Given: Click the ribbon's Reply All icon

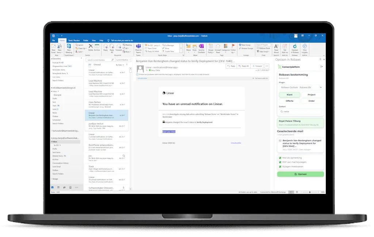Looking at the screenshot, I should pyautogui.click(x=112, y=48).
